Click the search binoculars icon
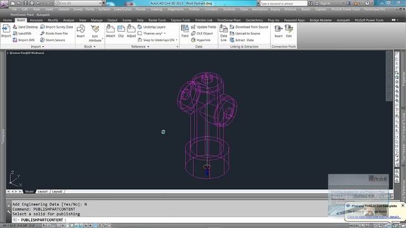 click(x=310, y=3)
